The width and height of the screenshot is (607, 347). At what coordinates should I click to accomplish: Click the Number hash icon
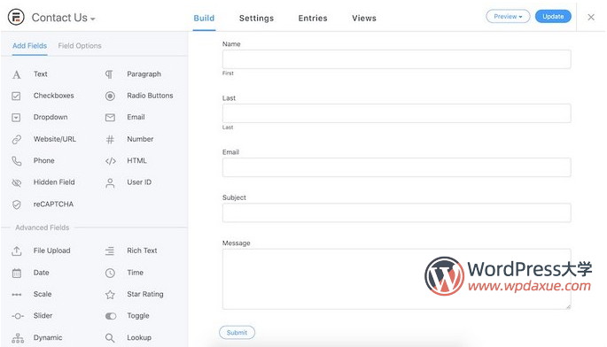click(x=110, y=139)
